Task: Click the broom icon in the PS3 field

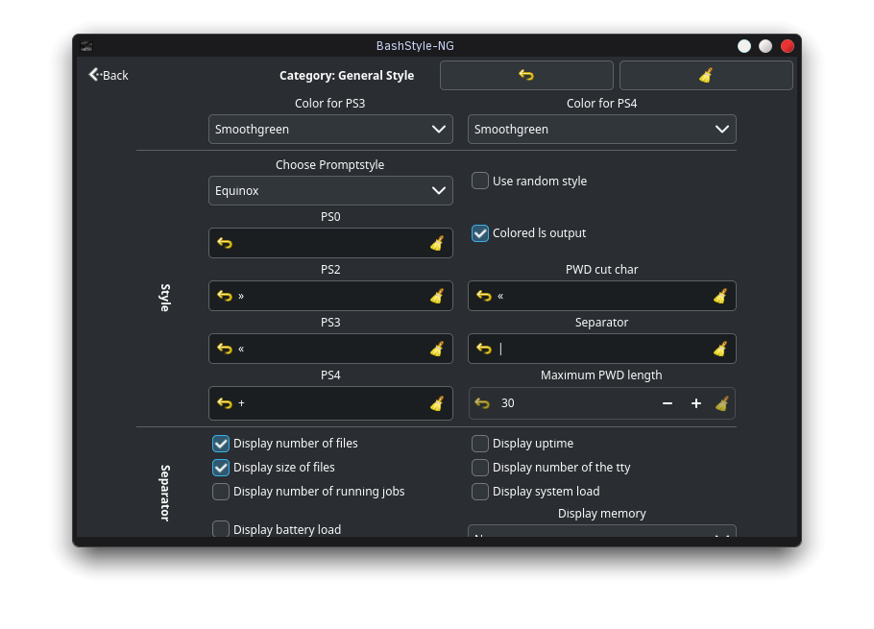Action: coord(437,349)
